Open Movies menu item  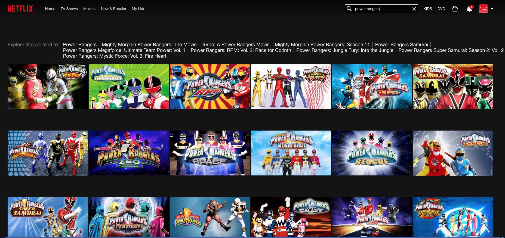(x=89, y=9)
